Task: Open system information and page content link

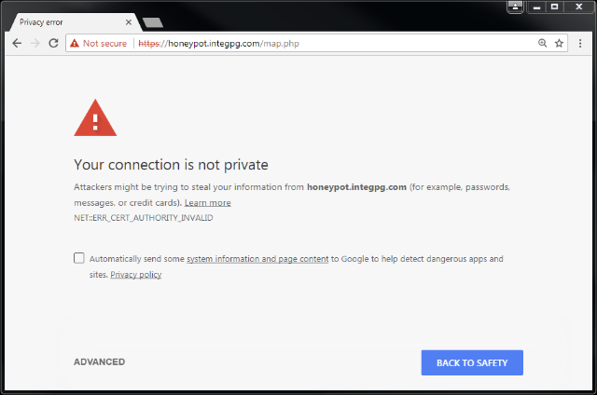Action: 257,259
